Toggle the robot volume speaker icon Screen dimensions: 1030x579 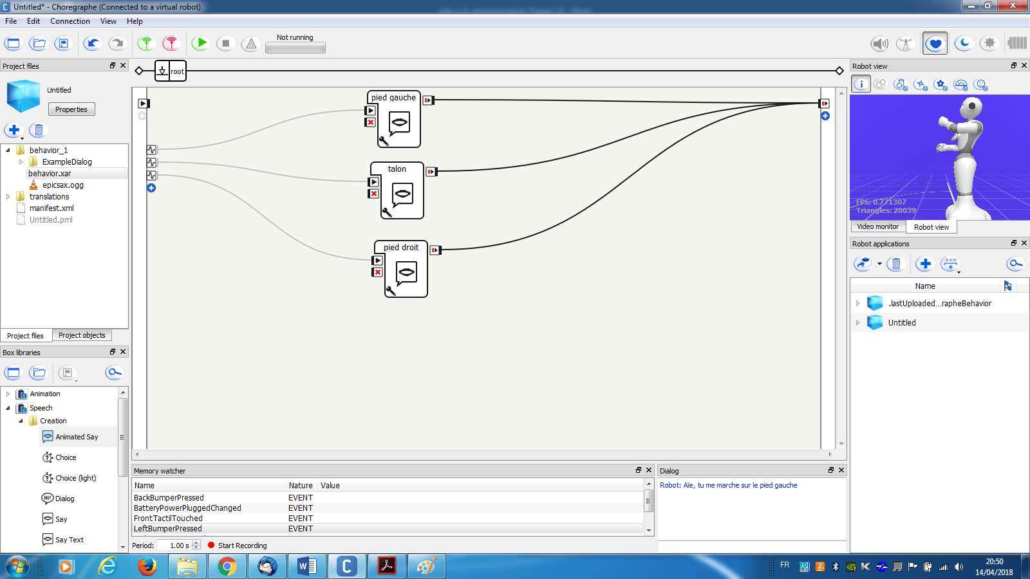point(879,44)
